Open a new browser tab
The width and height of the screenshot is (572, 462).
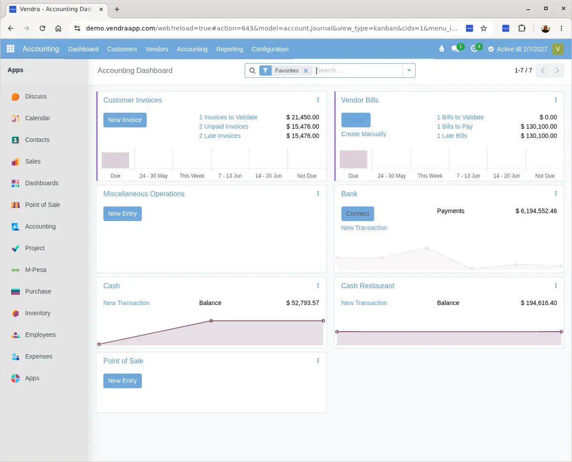117,9
